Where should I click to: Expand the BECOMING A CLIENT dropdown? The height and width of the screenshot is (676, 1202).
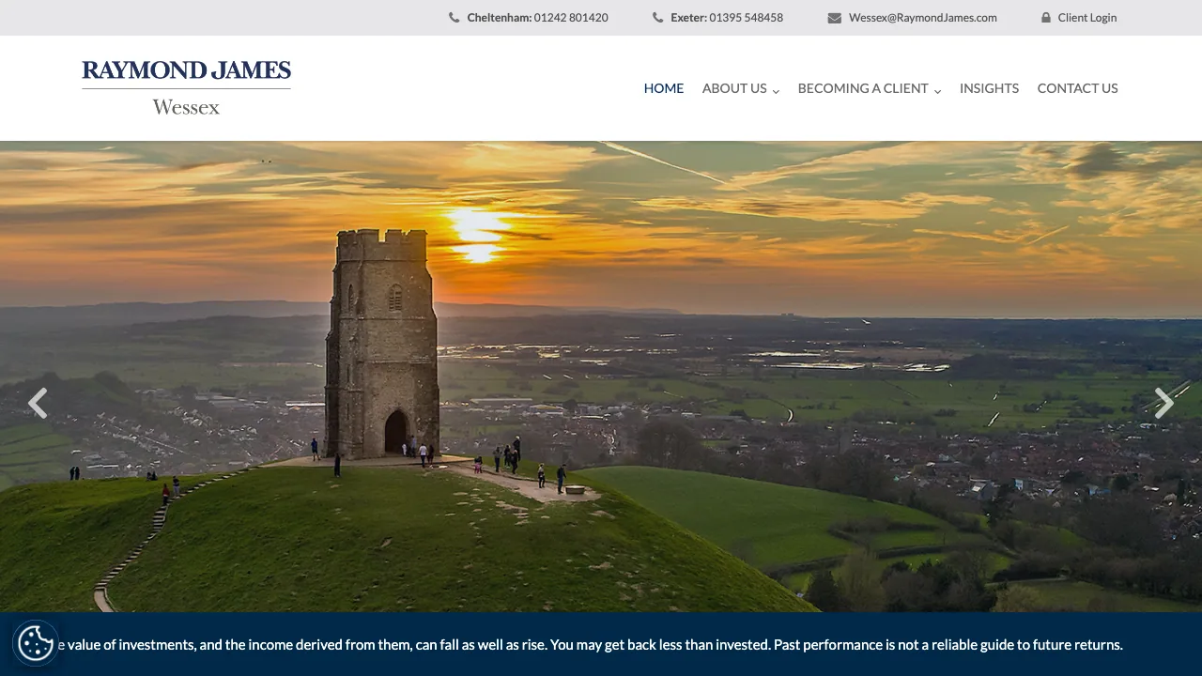click(x=862, y=88)
